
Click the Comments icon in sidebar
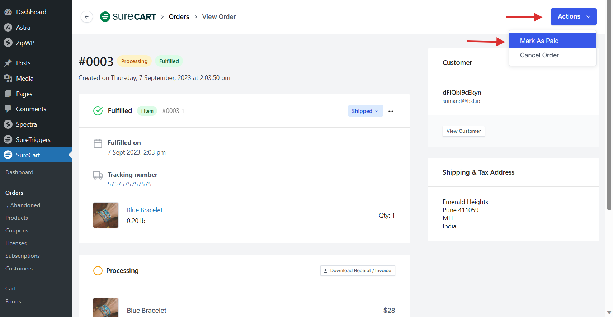coord(8,109)
